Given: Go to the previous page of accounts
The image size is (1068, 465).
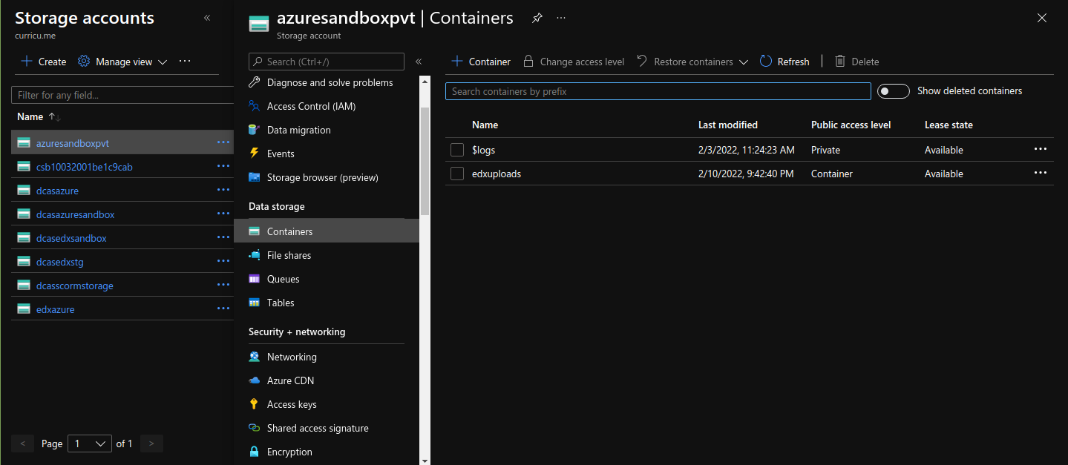Looking at the screenshot, I should pos(22,443).
